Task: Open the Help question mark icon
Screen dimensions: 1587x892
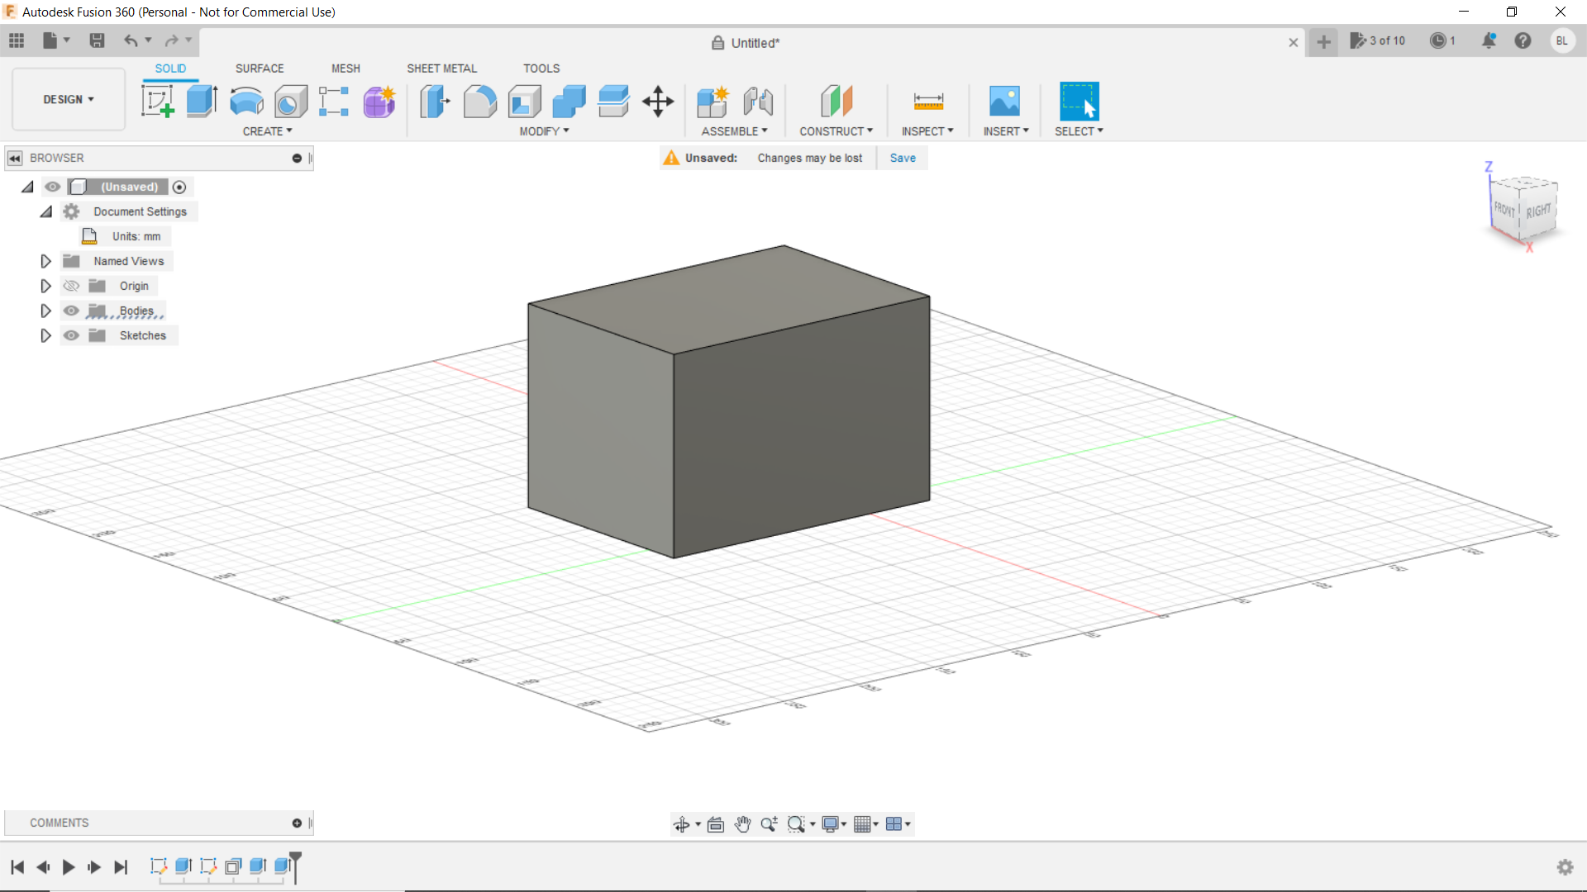Action: [x=1523, y=40]
